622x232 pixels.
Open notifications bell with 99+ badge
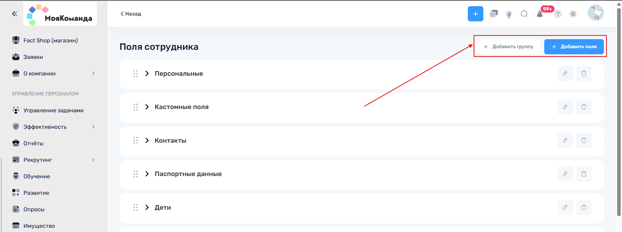pos(540,14)
